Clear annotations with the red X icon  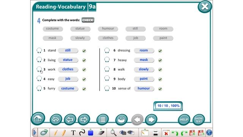pos(166,133)
